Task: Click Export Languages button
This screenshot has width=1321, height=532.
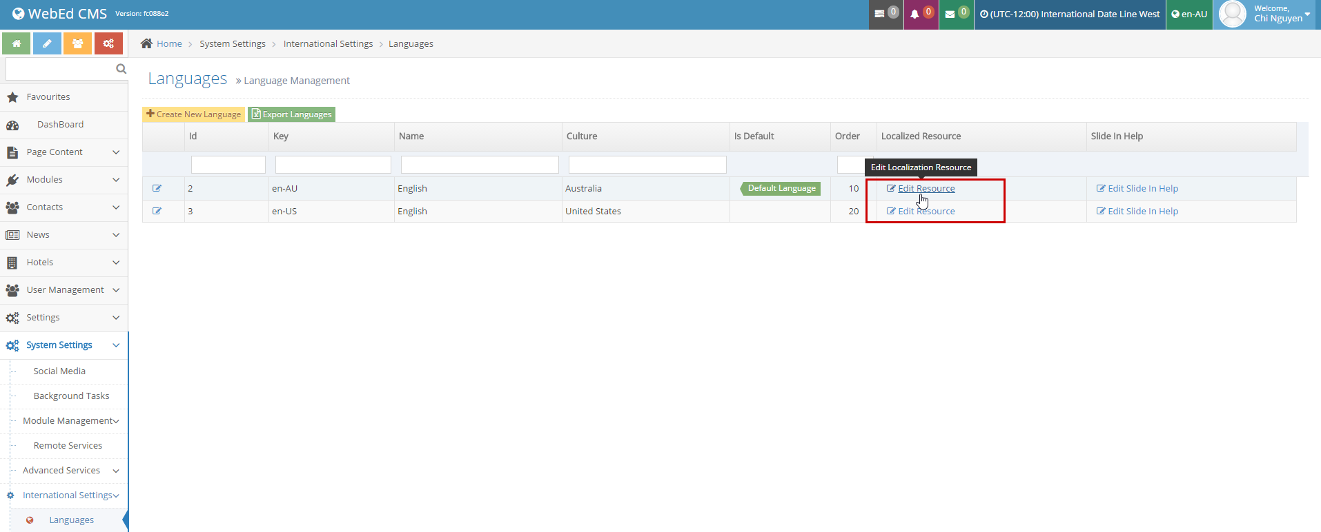Action: [x=291, y=114]
